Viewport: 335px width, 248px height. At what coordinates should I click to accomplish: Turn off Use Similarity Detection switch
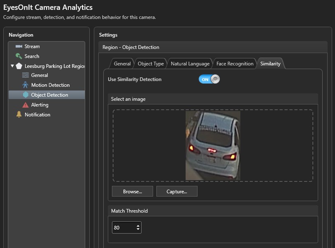pos(209,79)
